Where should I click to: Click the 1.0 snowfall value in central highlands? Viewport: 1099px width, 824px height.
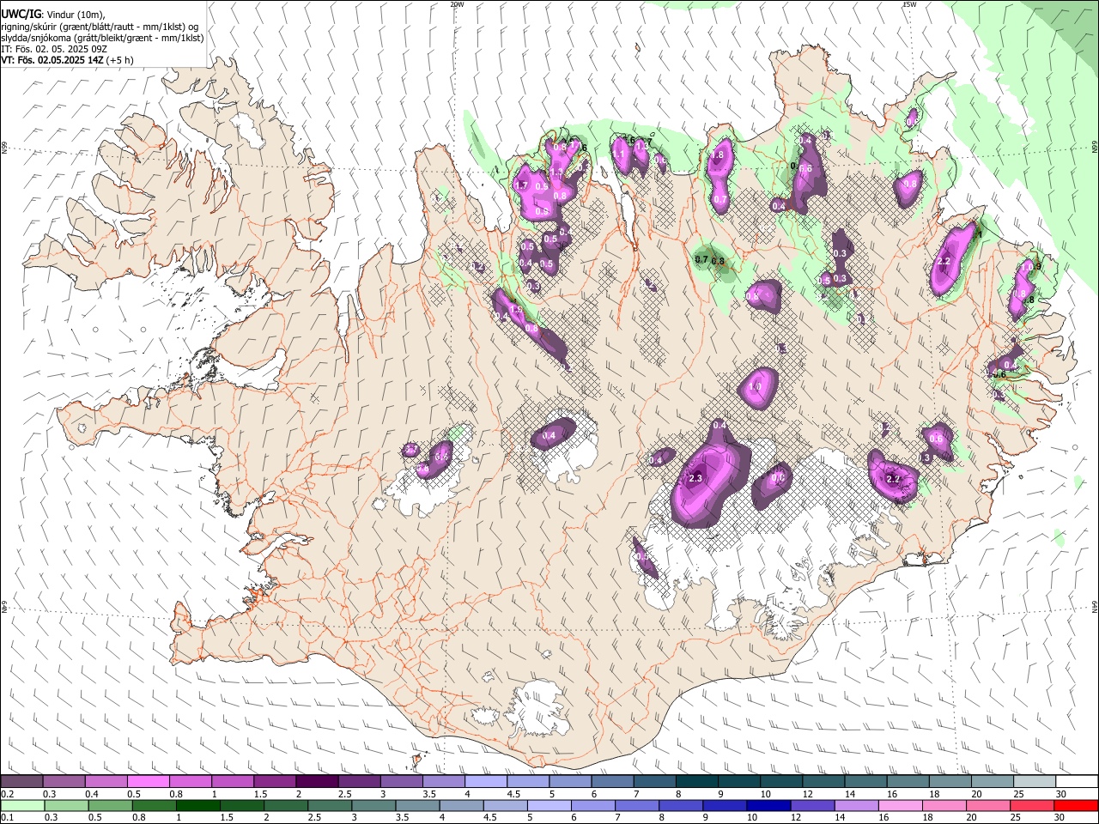[756, 387]
